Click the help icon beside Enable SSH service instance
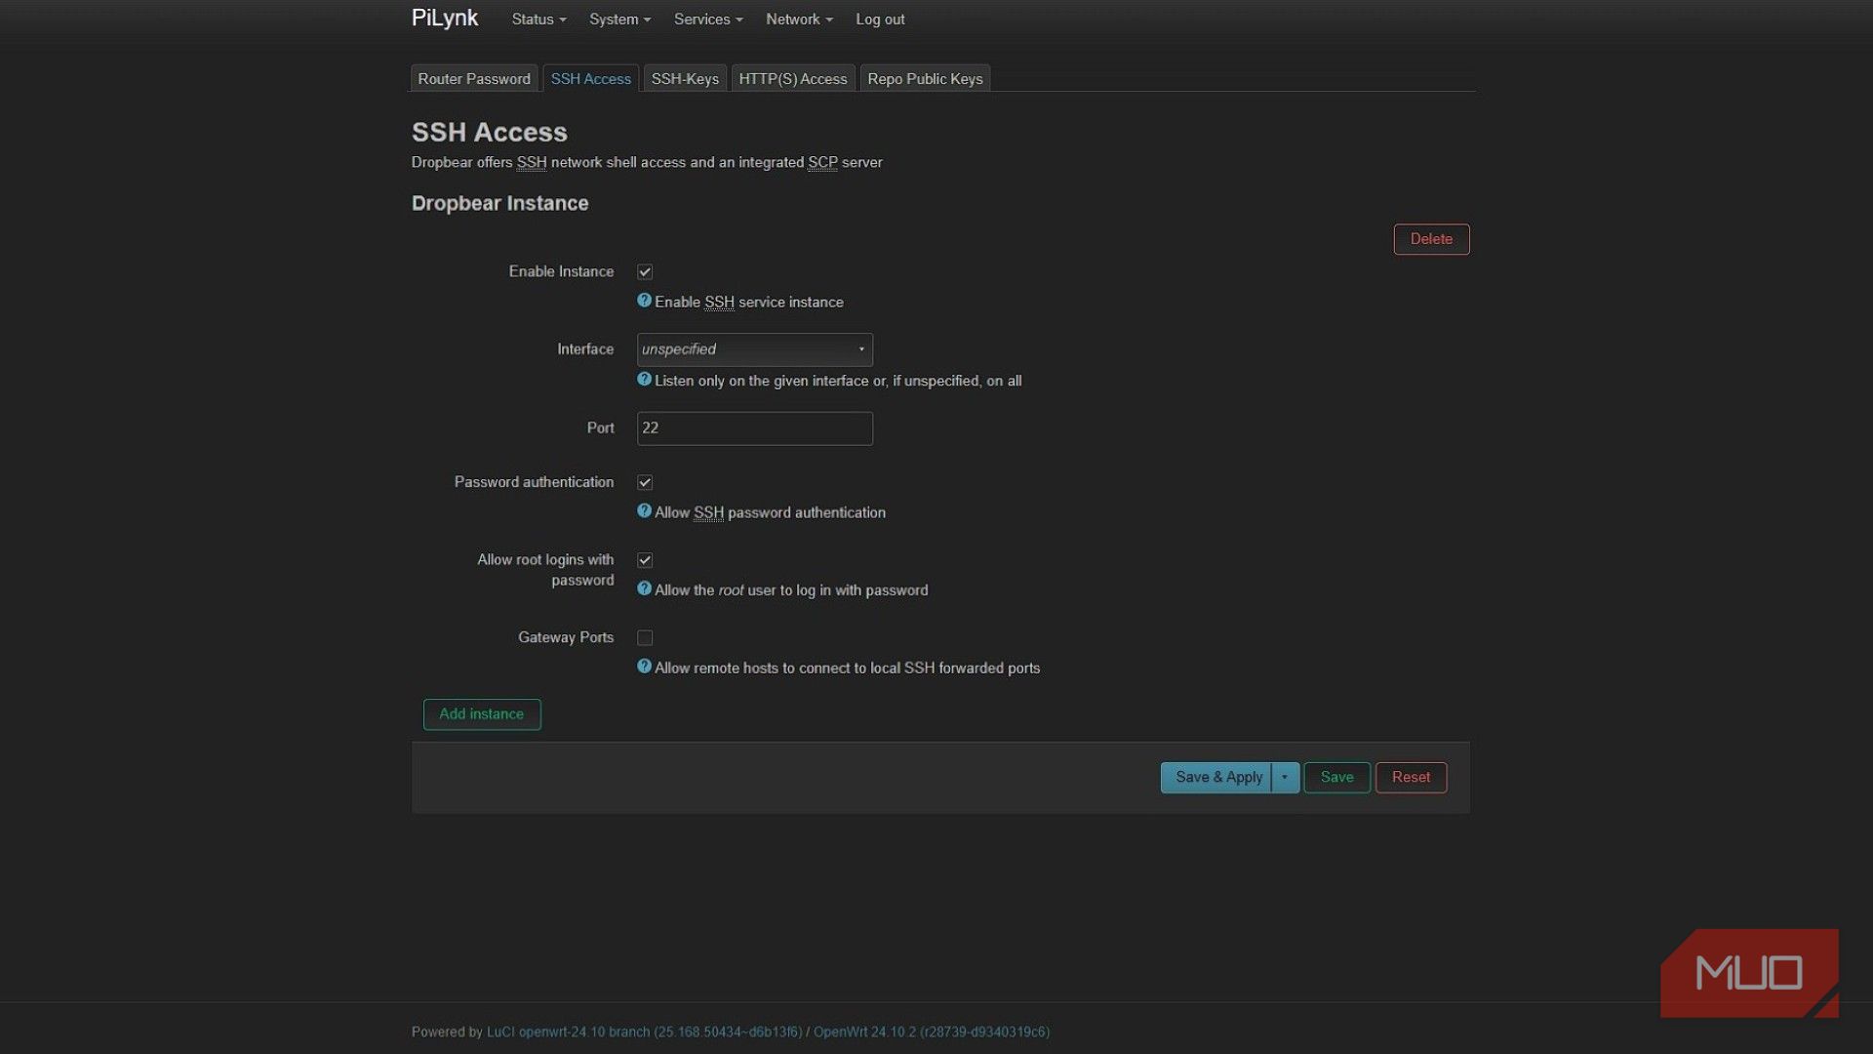 point(644,301)
